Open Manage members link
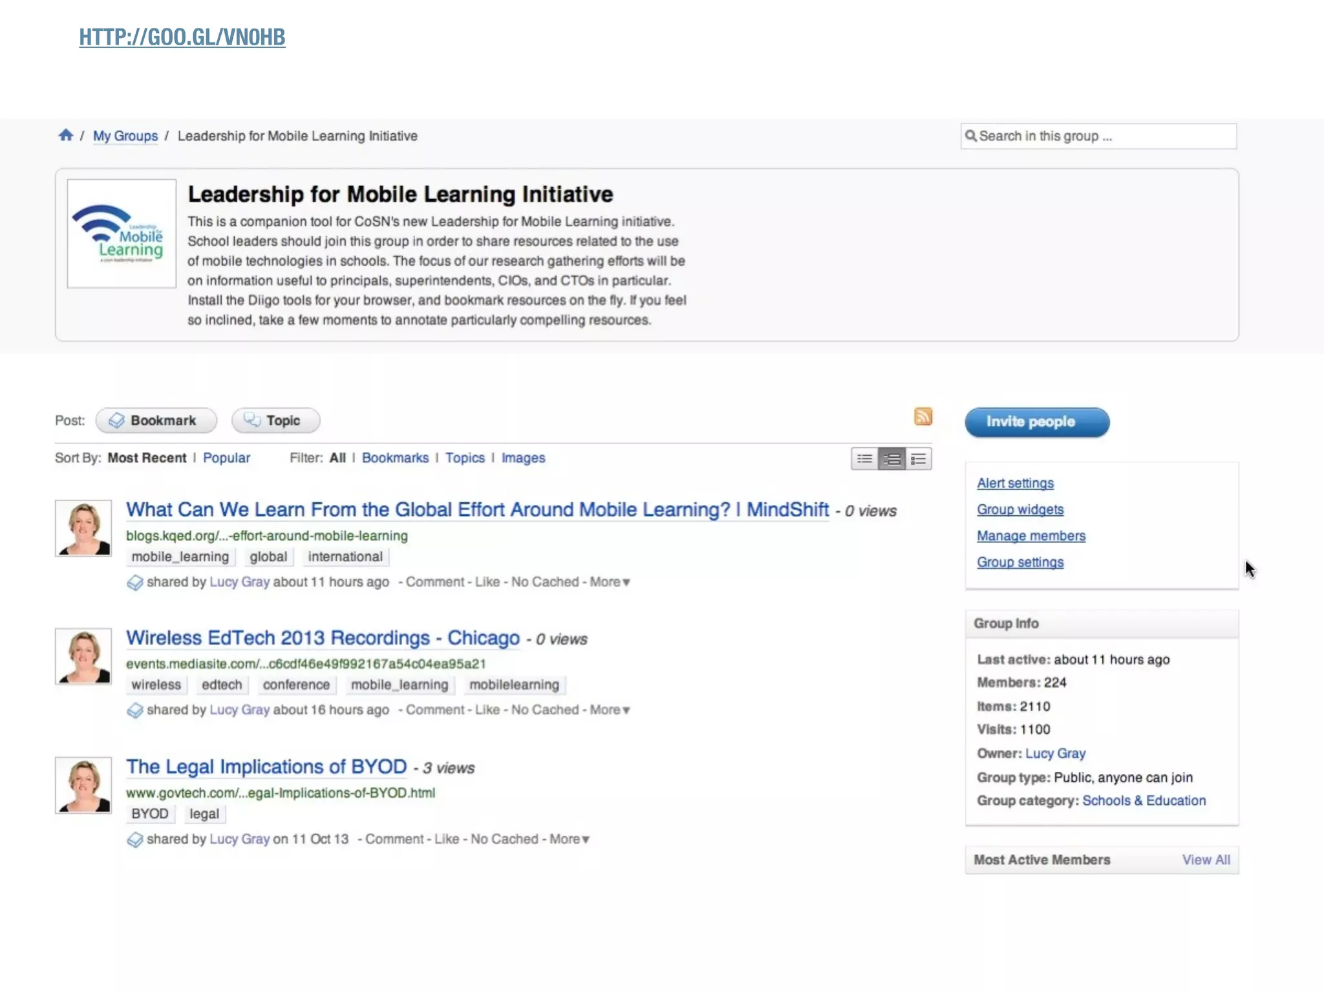 [1030, 536]
